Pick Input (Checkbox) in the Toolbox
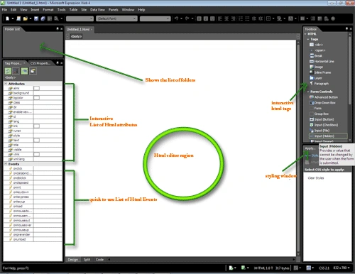This screenshot has height=274, width=355. 324,125
